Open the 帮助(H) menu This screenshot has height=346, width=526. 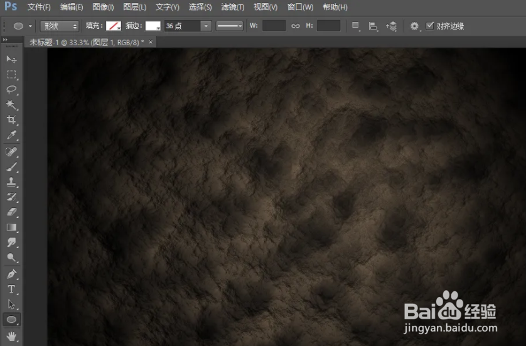tap(335, 7)
